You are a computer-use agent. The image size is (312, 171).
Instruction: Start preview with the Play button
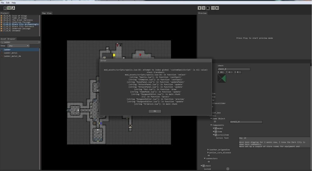point(199,8)
